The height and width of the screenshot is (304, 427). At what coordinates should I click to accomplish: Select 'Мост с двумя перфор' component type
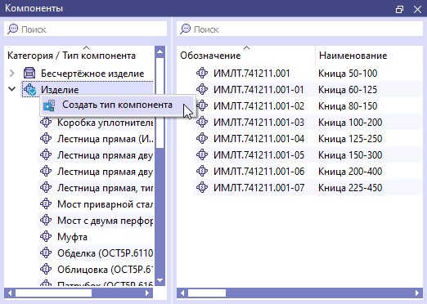tap(105, 221)
